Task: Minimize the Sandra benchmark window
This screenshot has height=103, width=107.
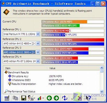Action: point(93,4)
